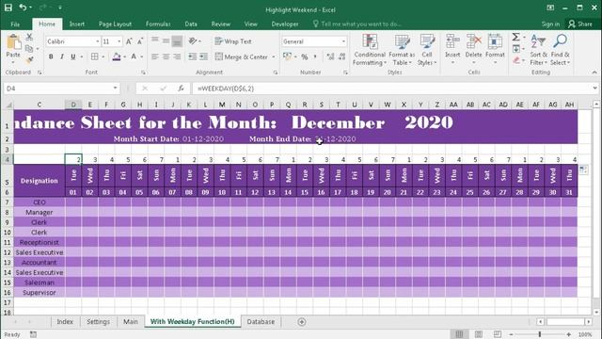Toggle Merge & Center
The width and height of the screenshot is (602, 339).
(x=242, y=56)
